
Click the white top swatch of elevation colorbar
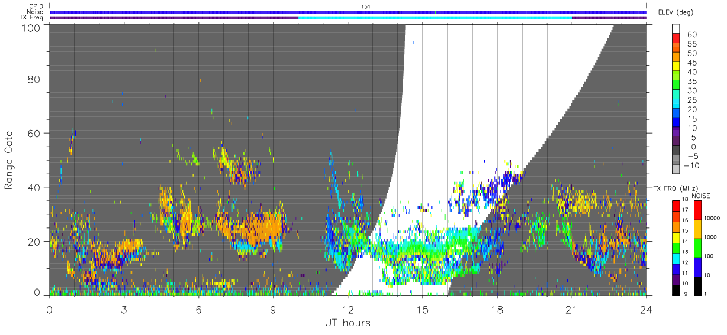pyautogui.click(x=676, y=28)
